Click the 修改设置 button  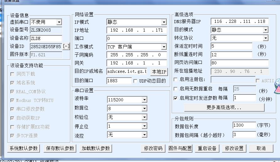click(234, 148)
